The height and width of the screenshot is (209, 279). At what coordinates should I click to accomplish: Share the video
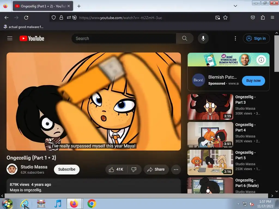(156, 169)
